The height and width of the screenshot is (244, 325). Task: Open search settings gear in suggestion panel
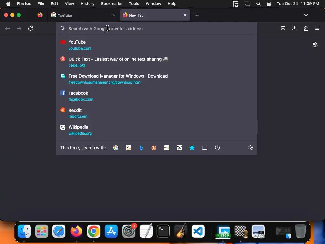tap(251, 148)
